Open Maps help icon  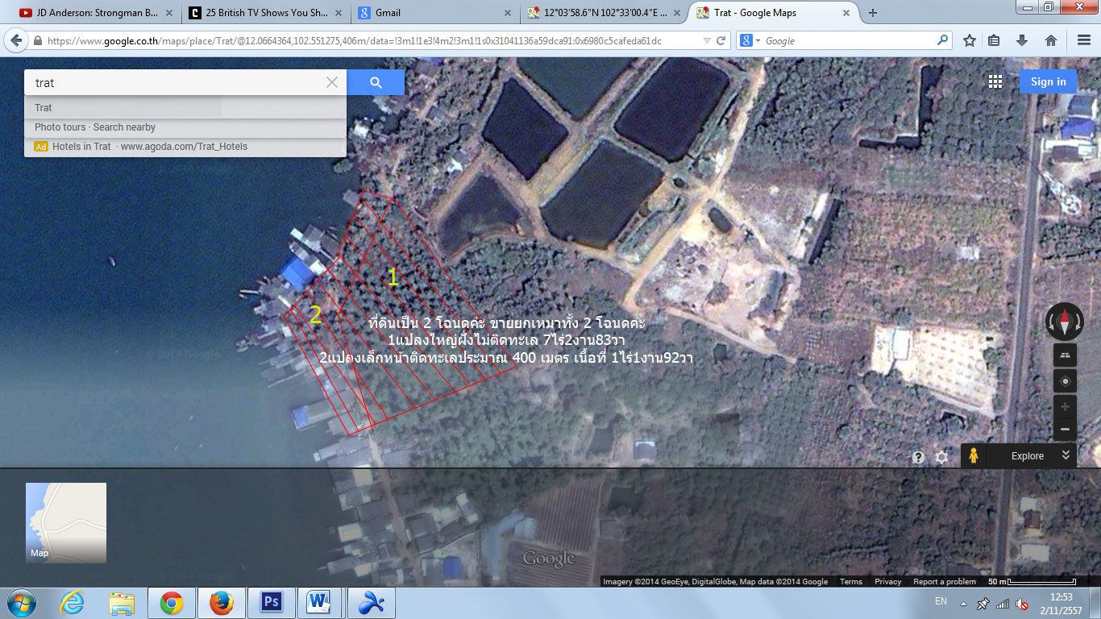click(x=918, y=457)
